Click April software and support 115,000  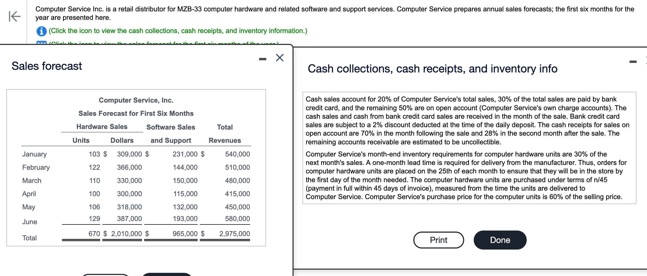(x=185, y=194)
